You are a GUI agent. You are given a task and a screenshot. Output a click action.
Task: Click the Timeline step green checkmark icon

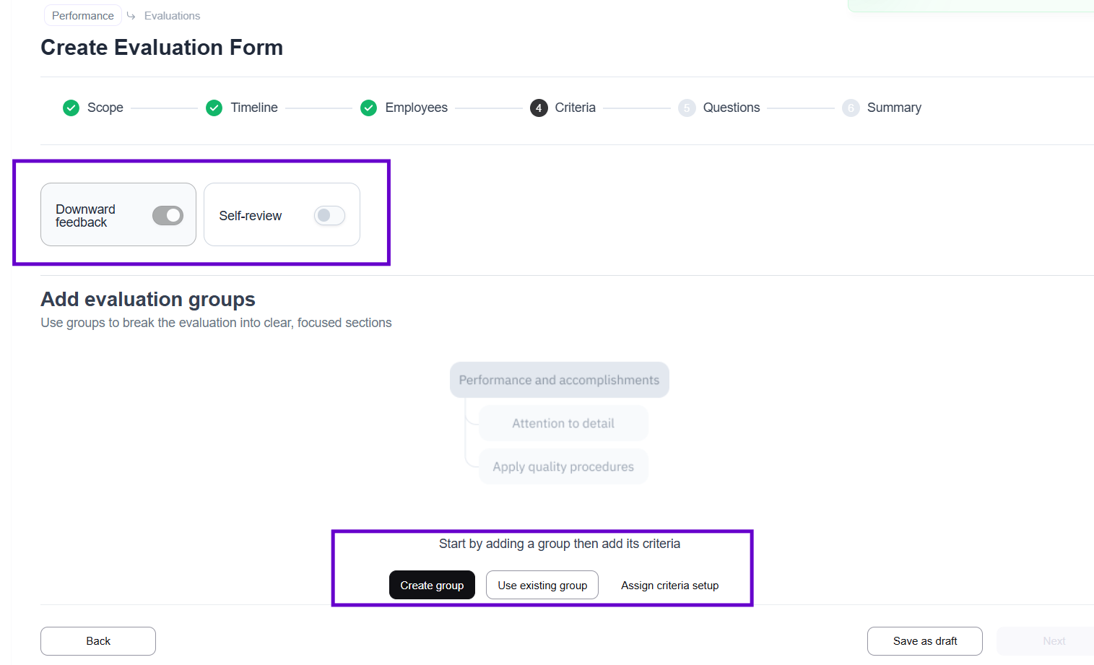coord(214,108)
